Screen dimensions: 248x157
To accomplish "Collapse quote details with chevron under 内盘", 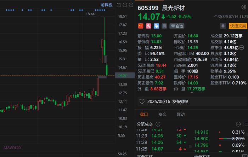I will [x=192, y=93].
